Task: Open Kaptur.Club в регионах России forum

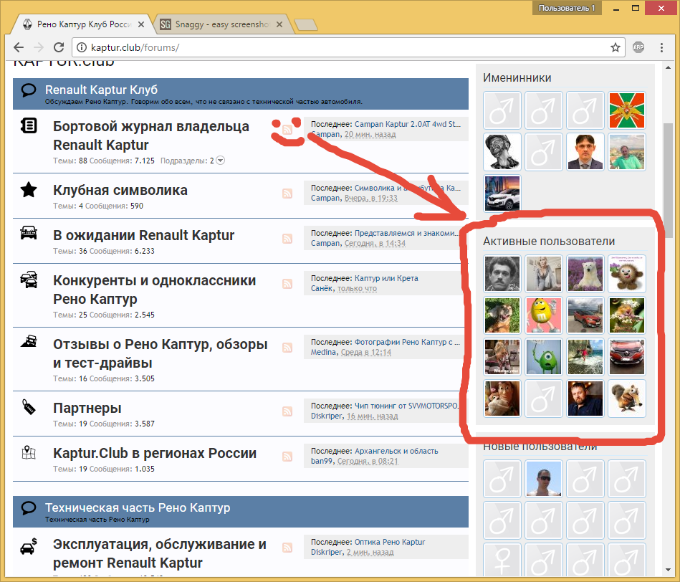Action: (154, 453)
